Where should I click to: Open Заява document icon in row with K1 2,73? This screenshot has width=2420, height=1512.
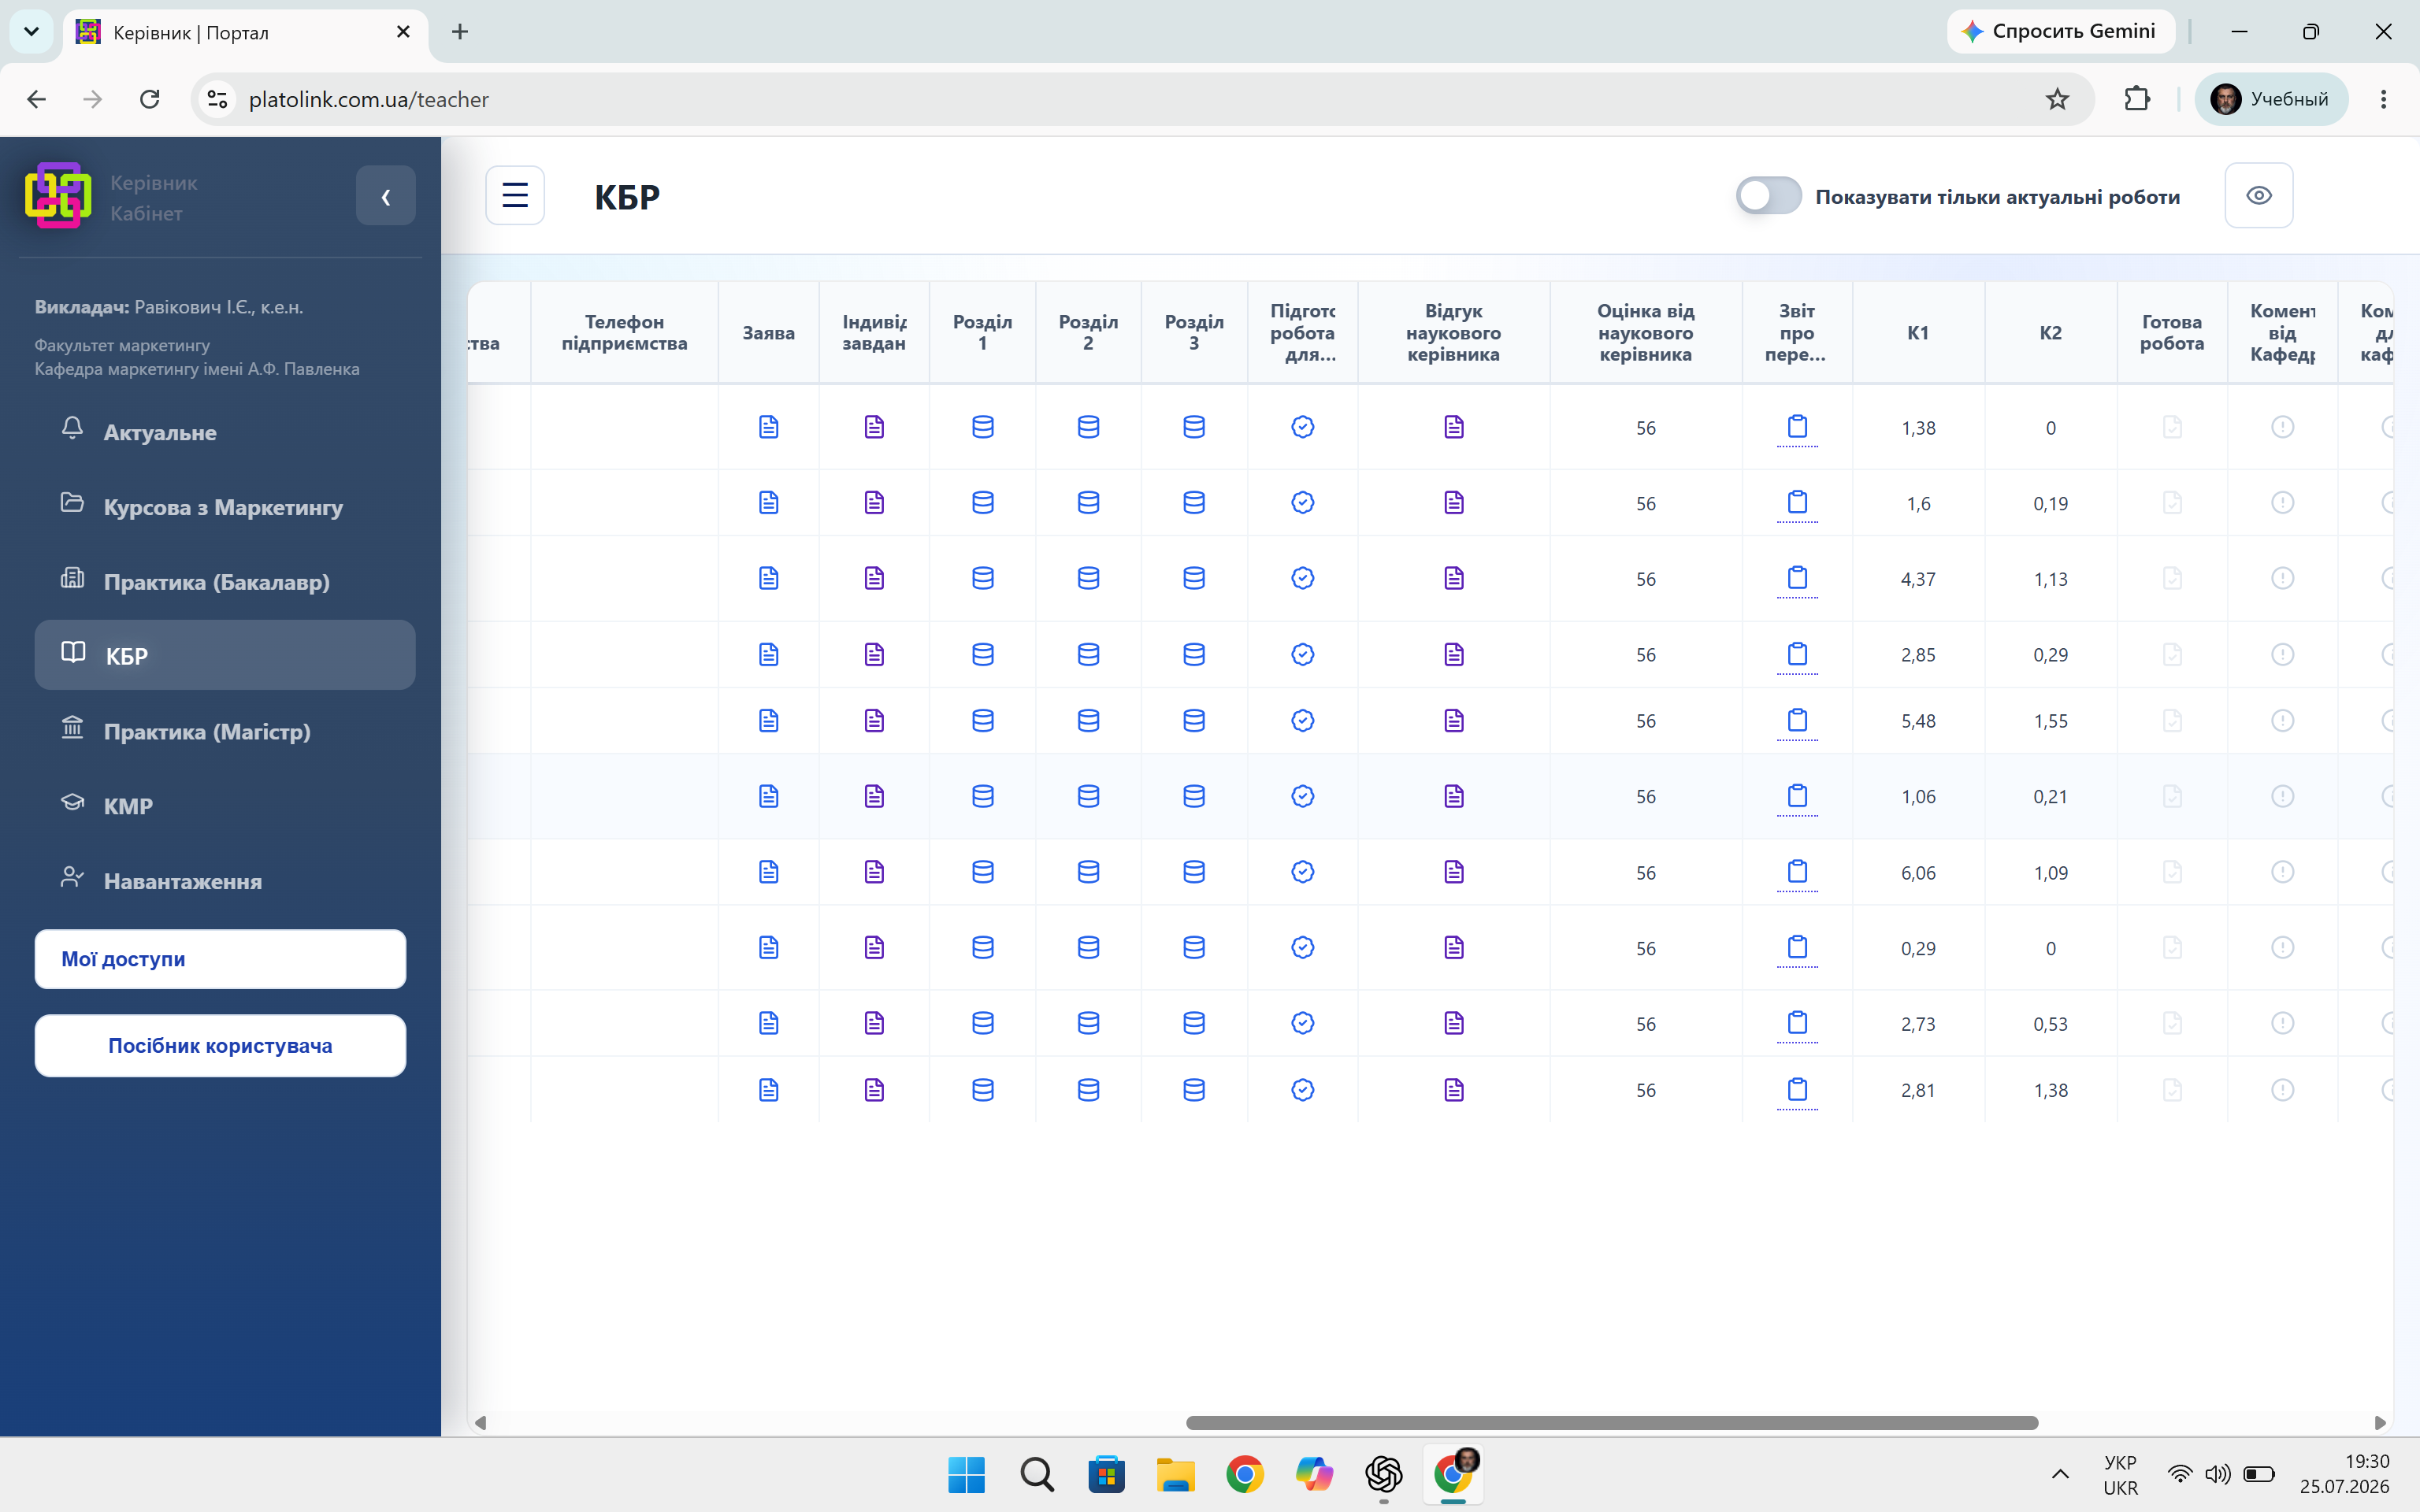[x=768, y=1023]
